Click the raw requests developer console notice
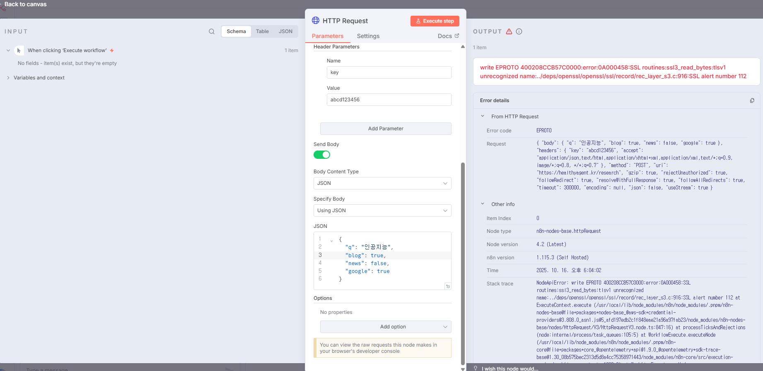The image size is (763, 371). point(382,348)
